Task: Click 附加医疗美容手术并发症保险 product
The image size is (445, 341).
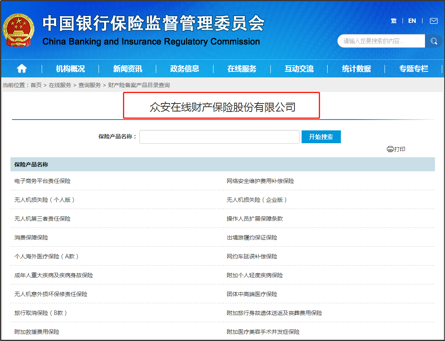Action: tap(263, 332)
